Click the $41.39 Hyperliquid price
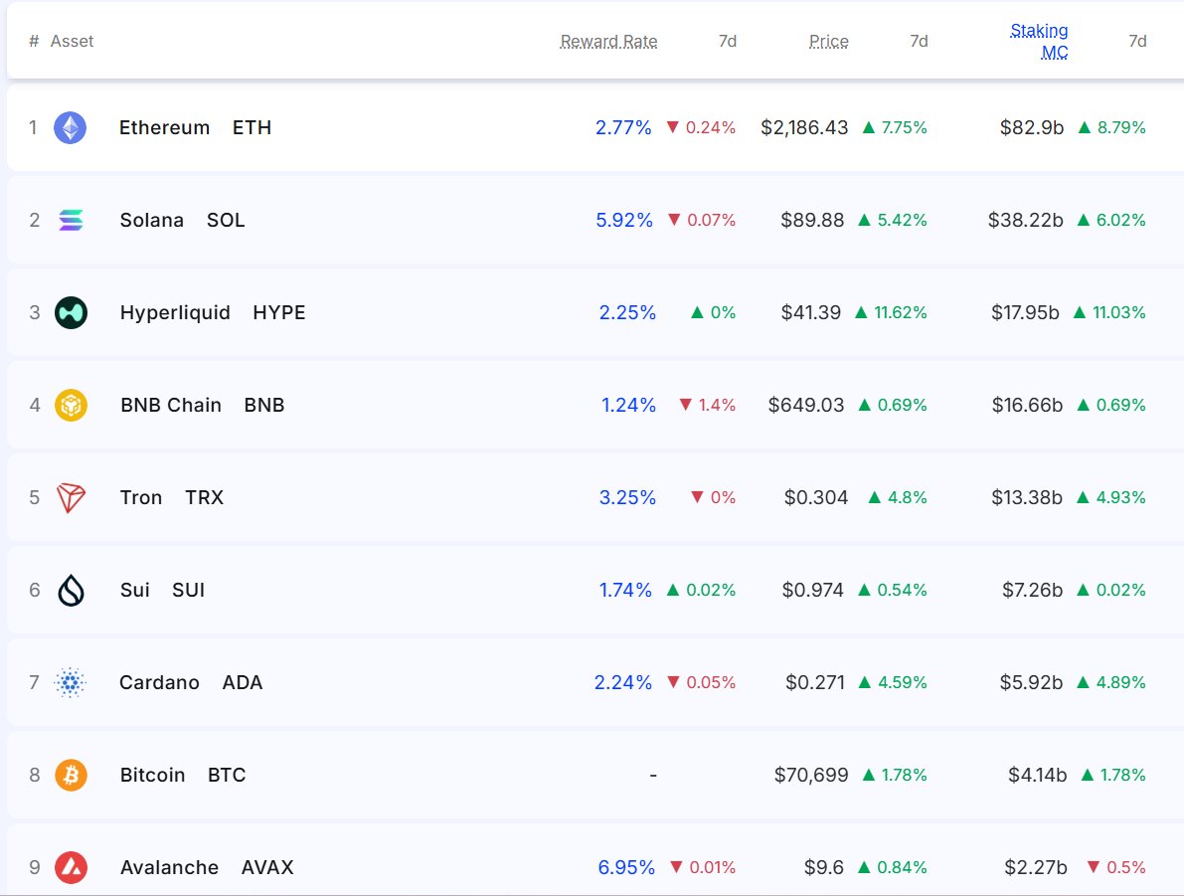This screenshot has height=896, width=1184. [x=811, y=313]
